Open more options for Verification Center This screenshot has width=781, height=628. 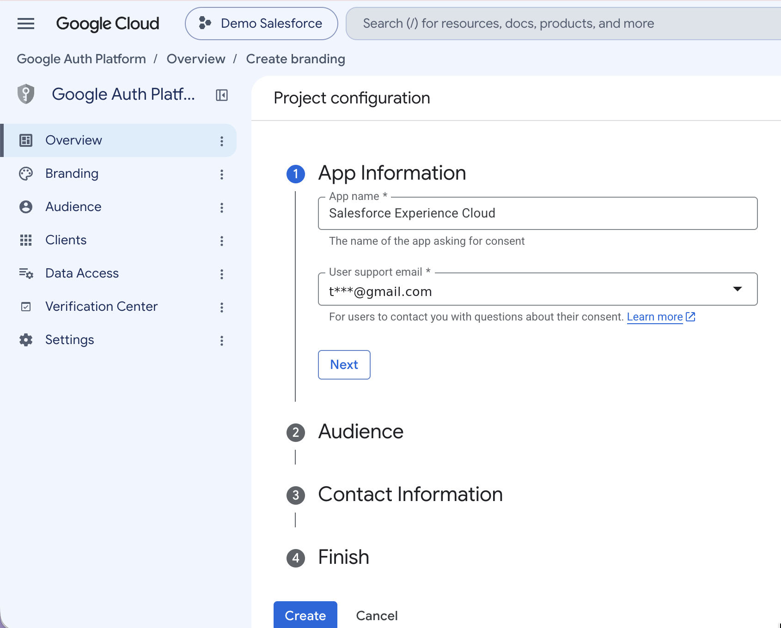pos(222,308)
